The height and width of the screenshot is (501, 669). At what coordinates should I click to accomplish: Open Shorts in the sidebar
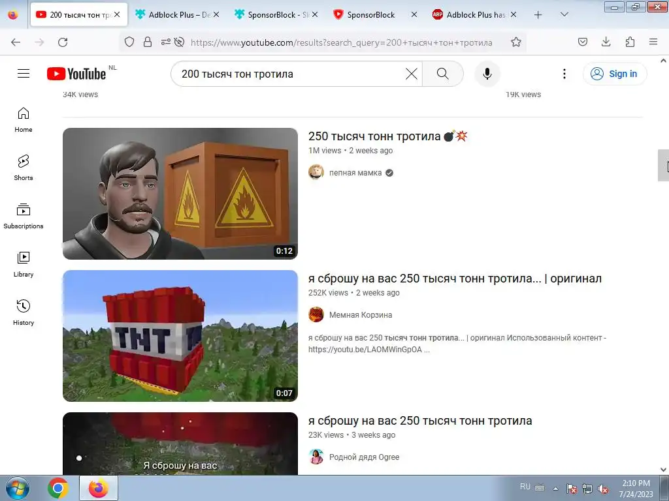click(x=24, y=168)
